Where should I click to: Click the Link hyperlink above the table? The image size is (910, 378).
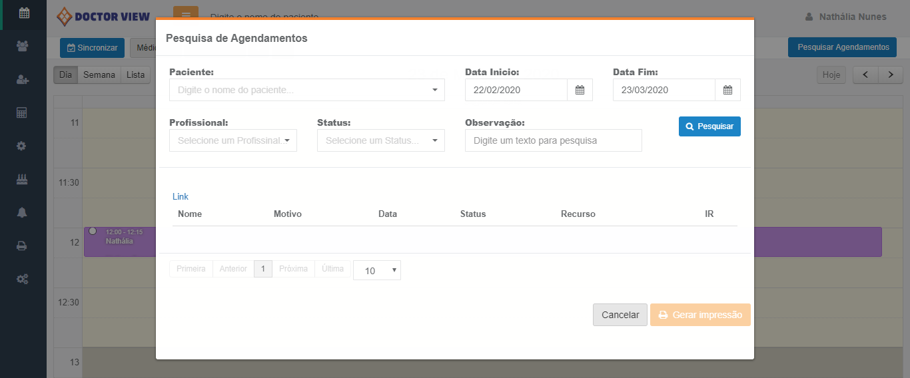pos(181,196)
